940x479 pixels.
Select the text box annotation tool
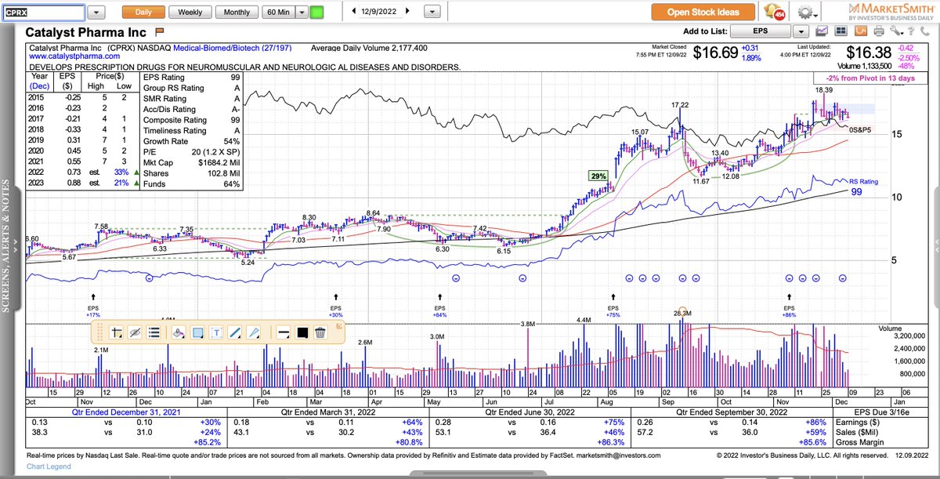pyautogui.click(x=216, y=332)
